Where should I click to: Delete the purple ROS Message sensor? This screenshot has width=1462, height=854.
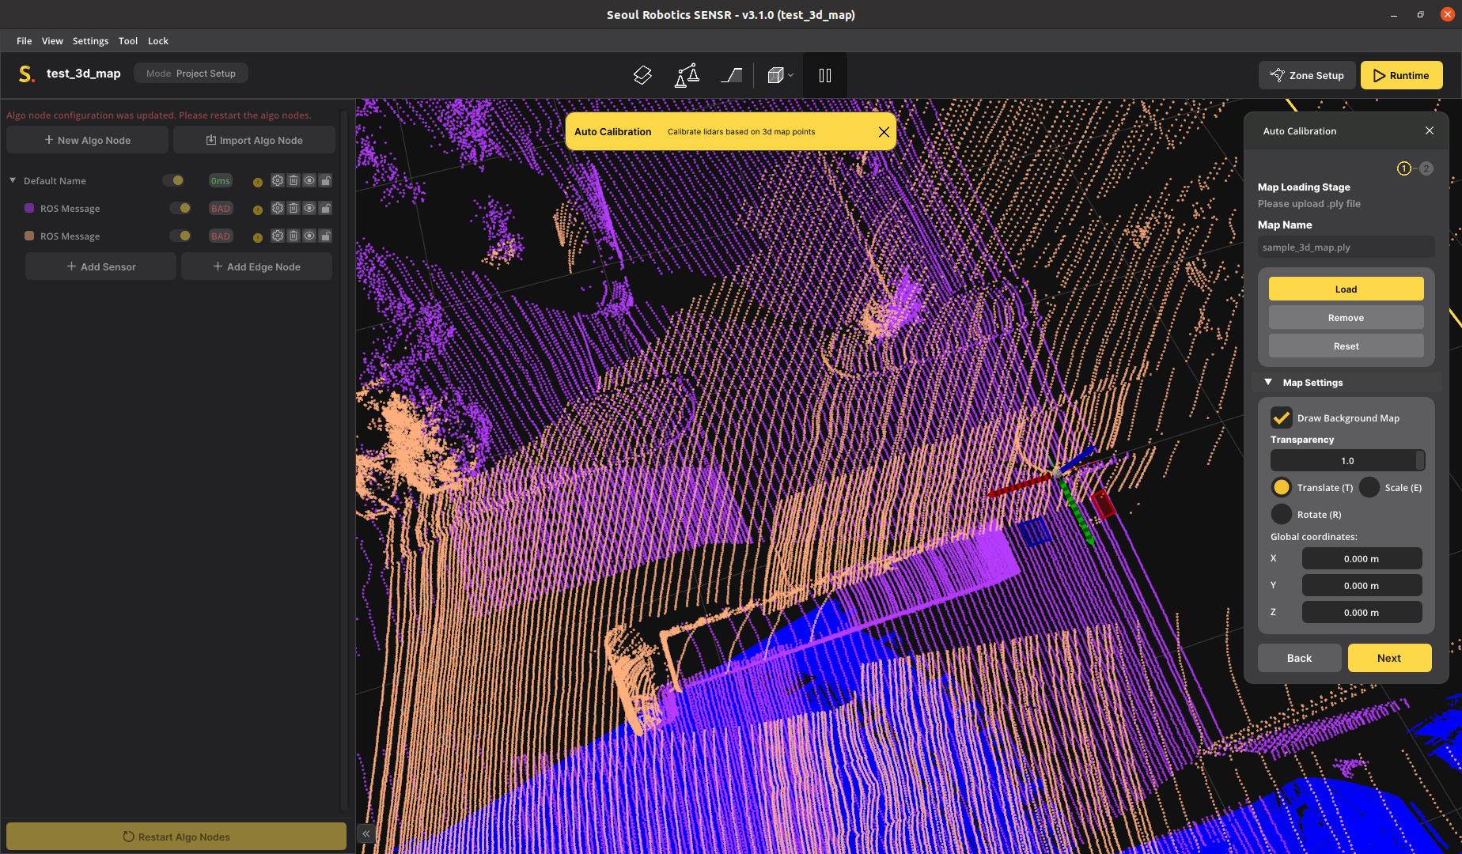point(294,208)
